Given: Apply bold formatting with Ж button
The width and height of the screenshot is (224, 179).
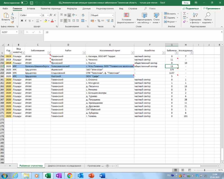Looking at the screenshot, I should 22,21.
